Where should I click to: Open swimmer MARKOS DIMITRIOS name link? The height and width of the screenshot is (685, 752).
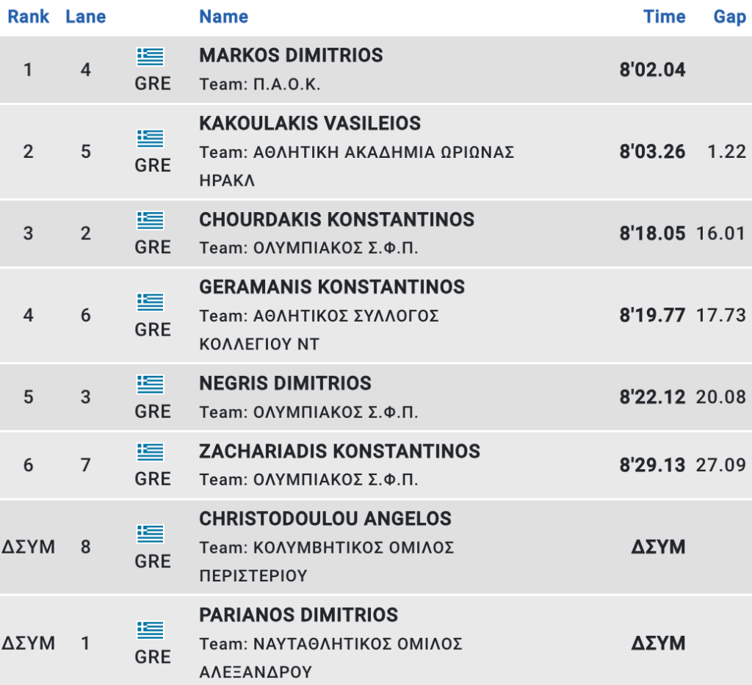pyautogui.click(x=291, y=55)
